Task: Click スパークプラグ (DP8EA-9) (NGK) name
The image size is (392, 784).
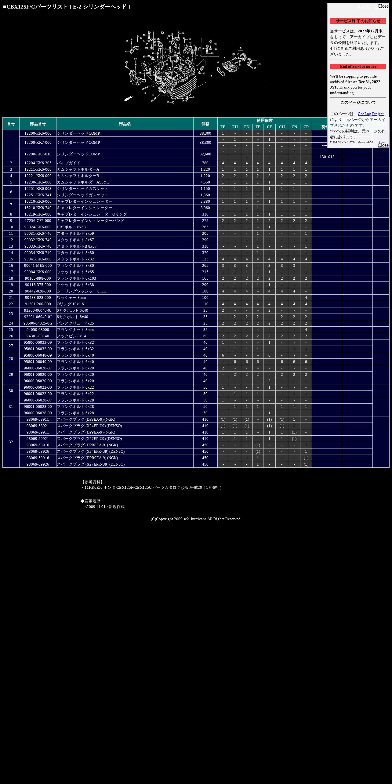Action: tap(86, 419)
